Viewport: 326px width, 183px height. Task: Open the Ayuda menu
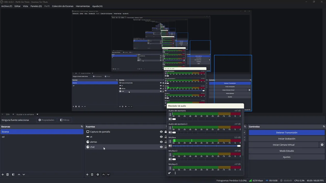coord(97,6)
